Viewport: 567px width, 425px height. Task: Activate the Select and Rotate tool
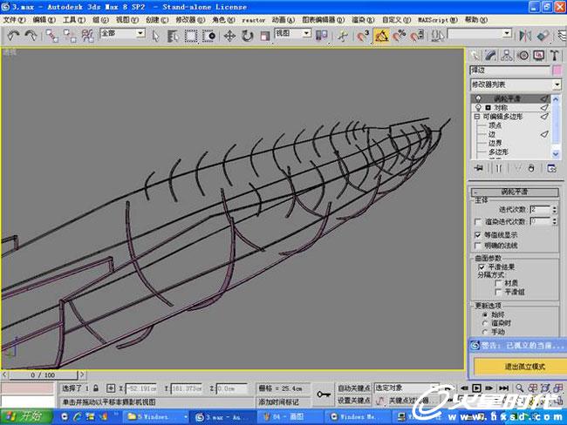pos(248,36)
